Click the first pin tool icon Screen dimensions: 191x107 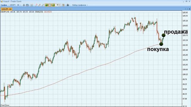click(x=39, y=5)
